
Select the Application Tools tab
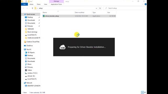point(56,4)
